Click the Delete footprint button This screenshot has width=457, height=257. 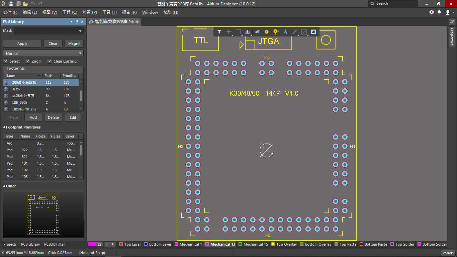(x=53, y=117)
